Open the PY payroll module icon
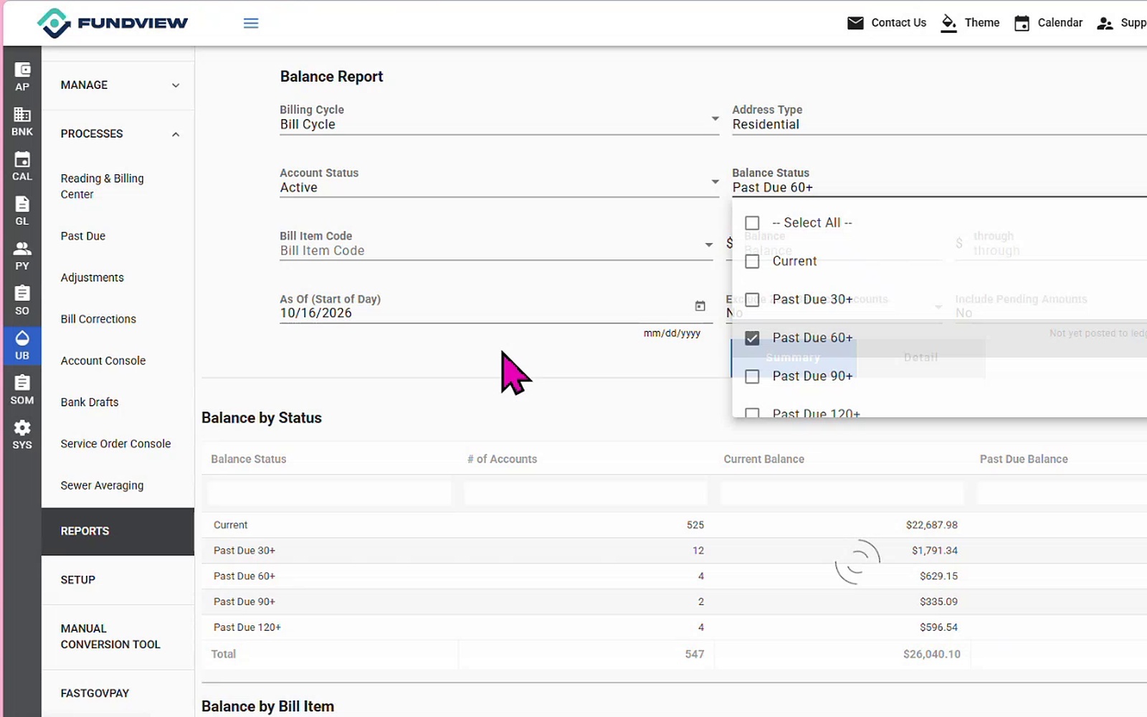The image size is (1147, 717). (x=22, y=256)
